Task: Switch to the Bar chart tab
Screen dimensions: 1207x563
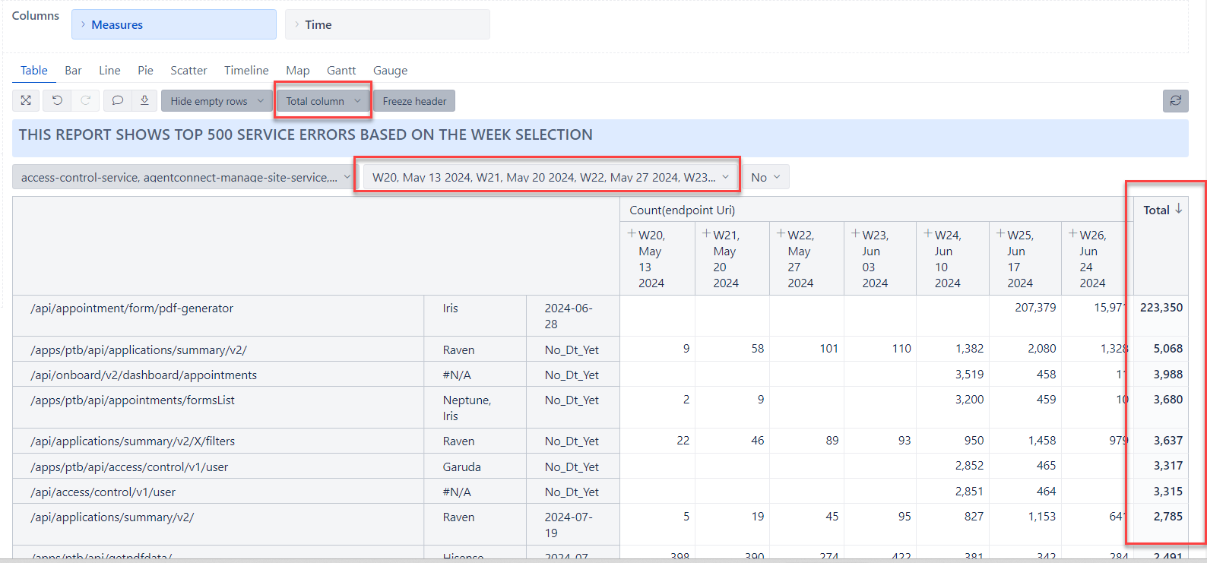Action: click(73, 71)
